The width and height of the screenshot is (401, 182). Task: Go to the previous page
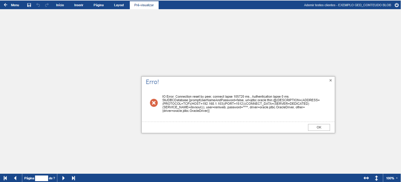pos(15,178)
